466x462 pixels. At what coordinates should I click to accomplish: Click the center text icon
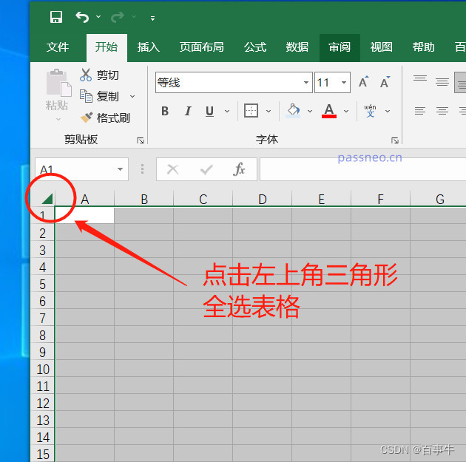[x=442, y=111]
